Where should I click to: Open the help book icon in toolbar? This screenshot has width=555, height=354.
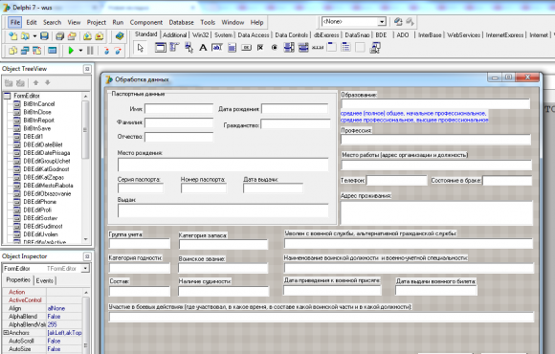(120, 35)
